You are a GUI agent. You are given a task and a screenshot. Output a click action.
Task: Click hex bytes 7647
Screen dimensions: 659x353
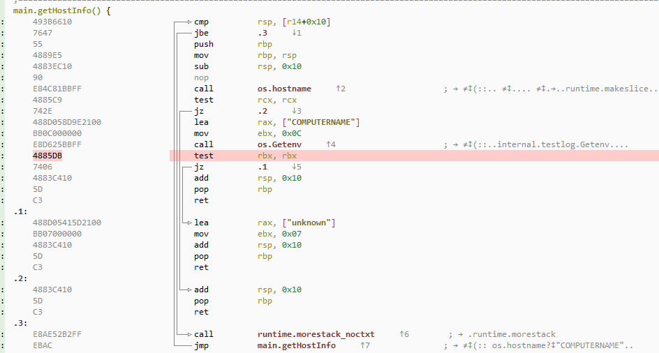pos(43,33)
